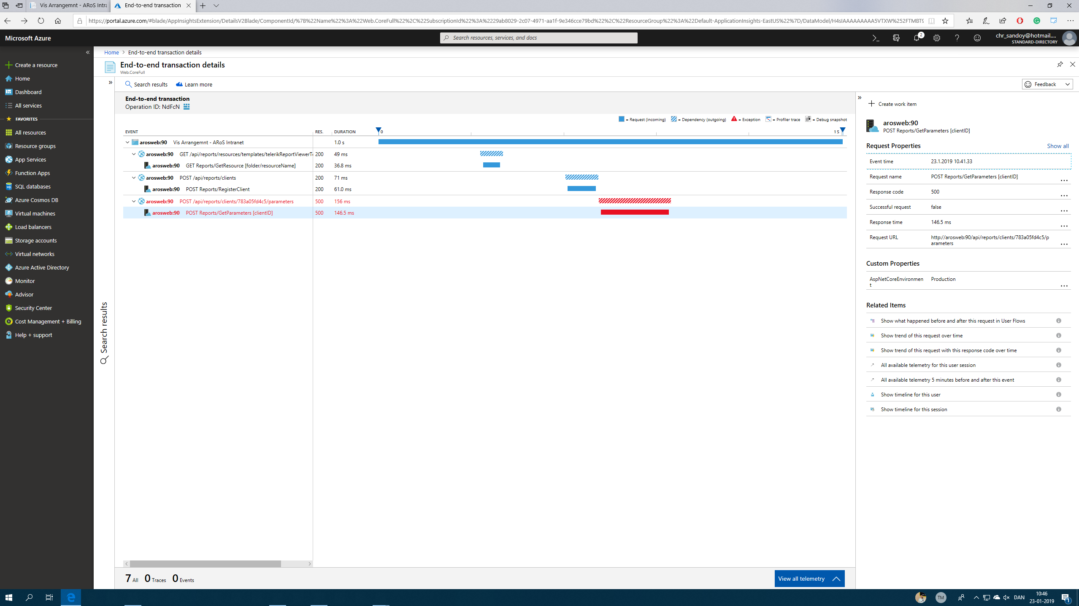The image size is (1079, 606).
Task: Click the Create work item plus icon
Action: click(x=871, y=104)
